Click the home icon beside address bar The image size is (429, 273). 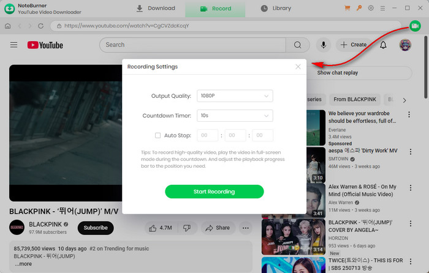8,26
